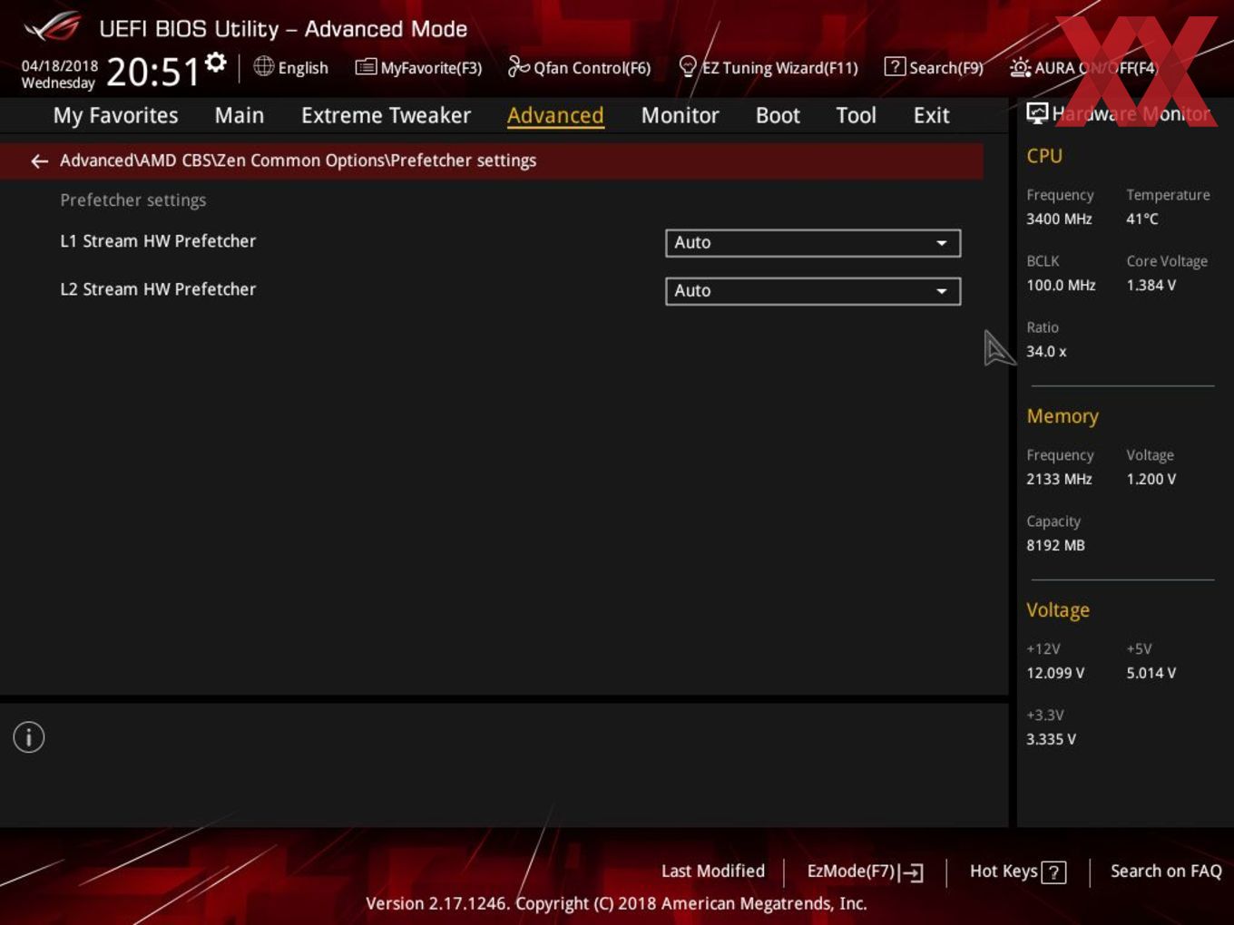Open clock settings gear icon
Screen dimensions: 1234x925
(x=216, y=63)
